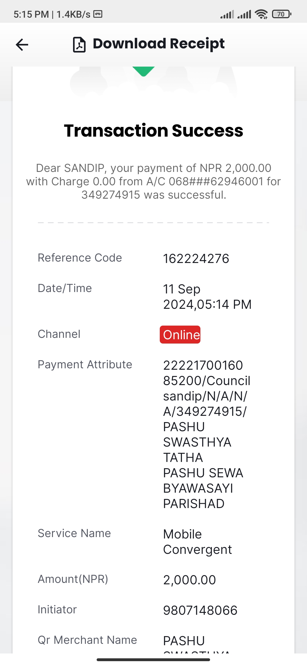Select the Mobile Convergent service name
This screenshot has height=666, width=307.
pos(197,542)
